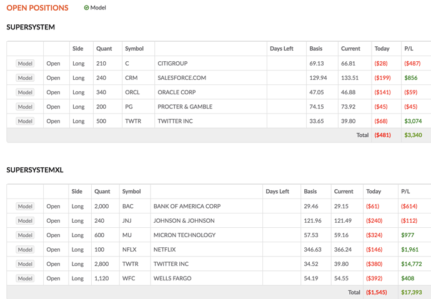
Task: Click Today header in SUPERSYSTEMXL table
Action: 374,192
